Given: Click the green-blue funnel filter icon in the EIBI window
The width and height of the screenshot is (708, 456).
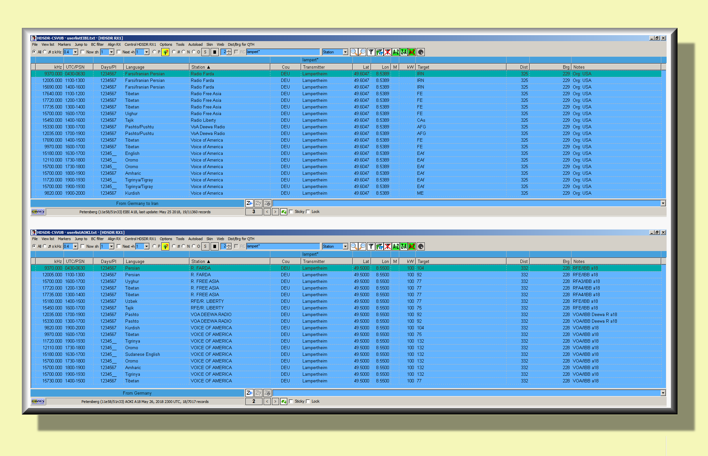Looking at the screenshot, I should click(x=379, y=52).
